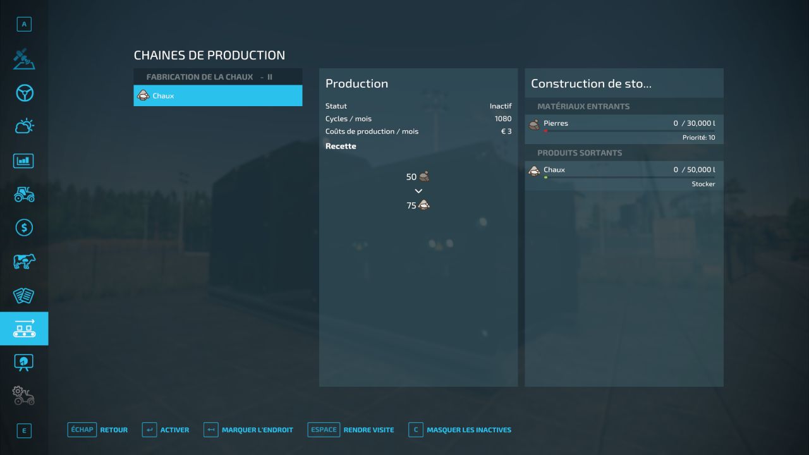Click the Cycles / mois 1080 value
The image size is (809, 455).
coord(503,119)
